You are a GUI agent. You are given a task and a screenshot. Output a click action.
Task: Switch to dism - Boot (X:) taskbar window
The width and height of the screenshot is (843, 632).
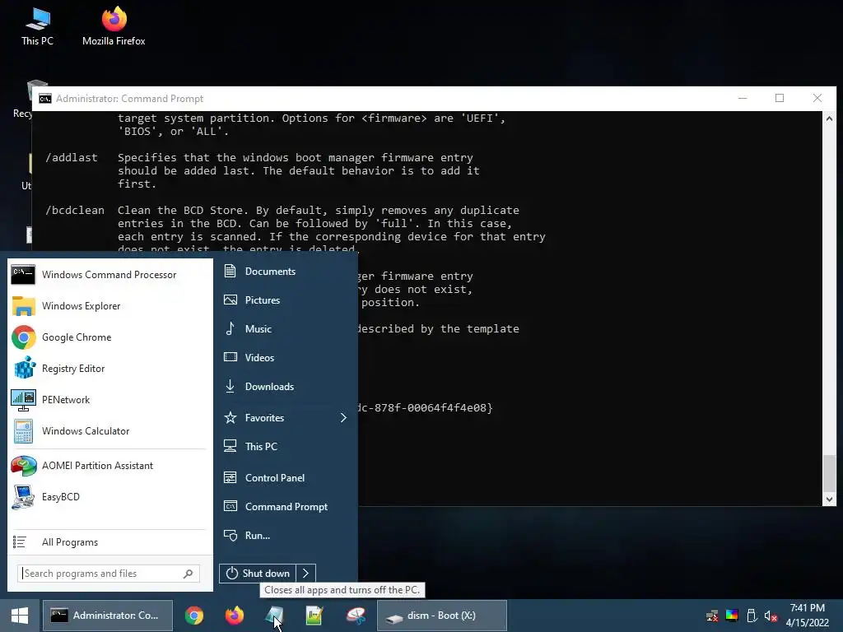(x=442, y=616)
